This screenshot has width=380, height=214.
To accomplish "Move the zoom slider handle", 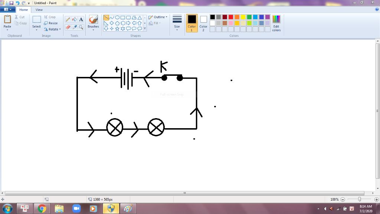I will [x=359, y=199].
